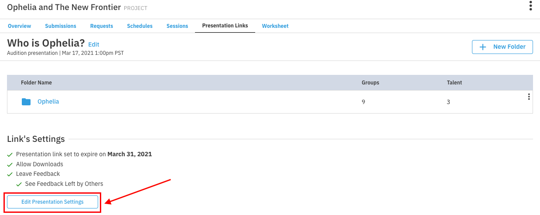This screenshot has width=540, height=215.
Task: Click the plus icon on New Folder
Action: click(483, 47)
